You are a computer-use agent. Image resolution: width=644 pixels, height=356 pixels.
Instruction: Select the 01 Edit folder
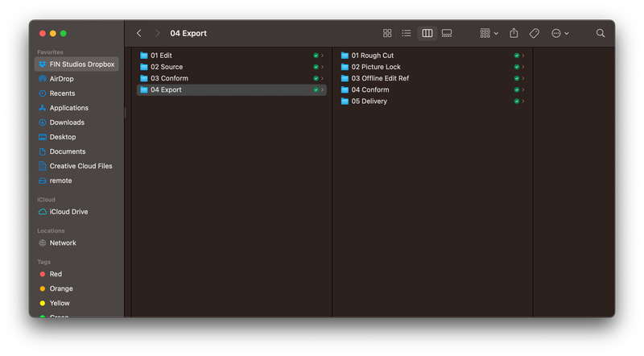tap(232, 56)
